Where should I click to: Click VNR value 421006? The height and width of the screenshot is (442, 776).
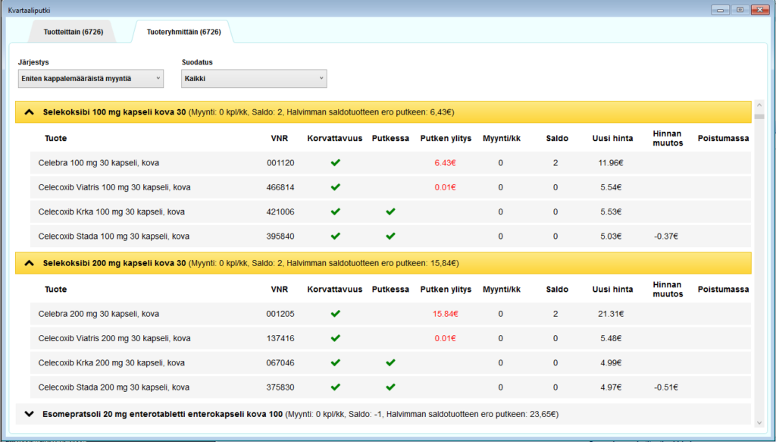click(x=280, y=212)
